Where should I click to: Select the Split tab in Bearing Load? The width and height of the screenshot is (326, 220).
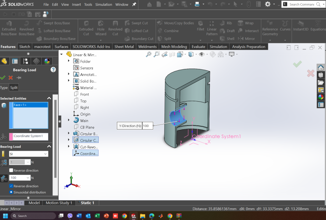click(x=14, y=88)
